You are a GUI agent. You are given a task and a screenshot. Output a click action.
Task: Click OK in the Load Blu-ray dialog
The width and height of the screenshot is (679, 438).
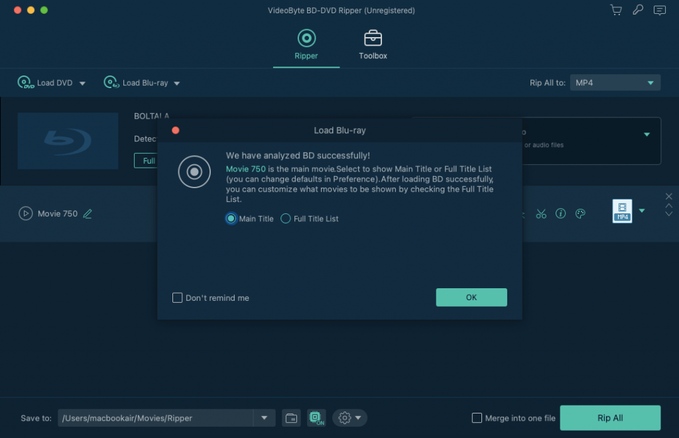(x=471, y=298)
